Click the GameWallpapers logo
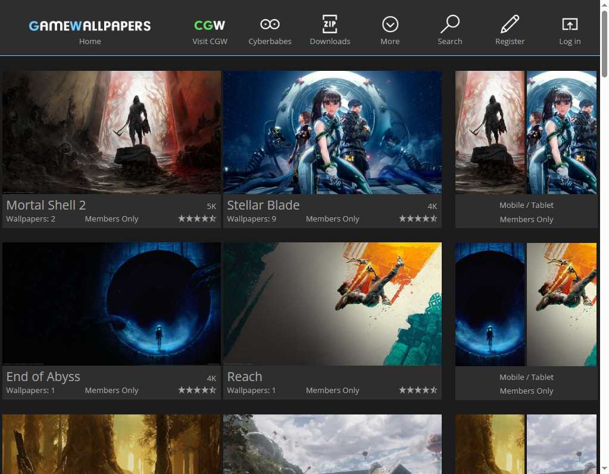Viewport: 609px width, 474px height. [89, 26]
